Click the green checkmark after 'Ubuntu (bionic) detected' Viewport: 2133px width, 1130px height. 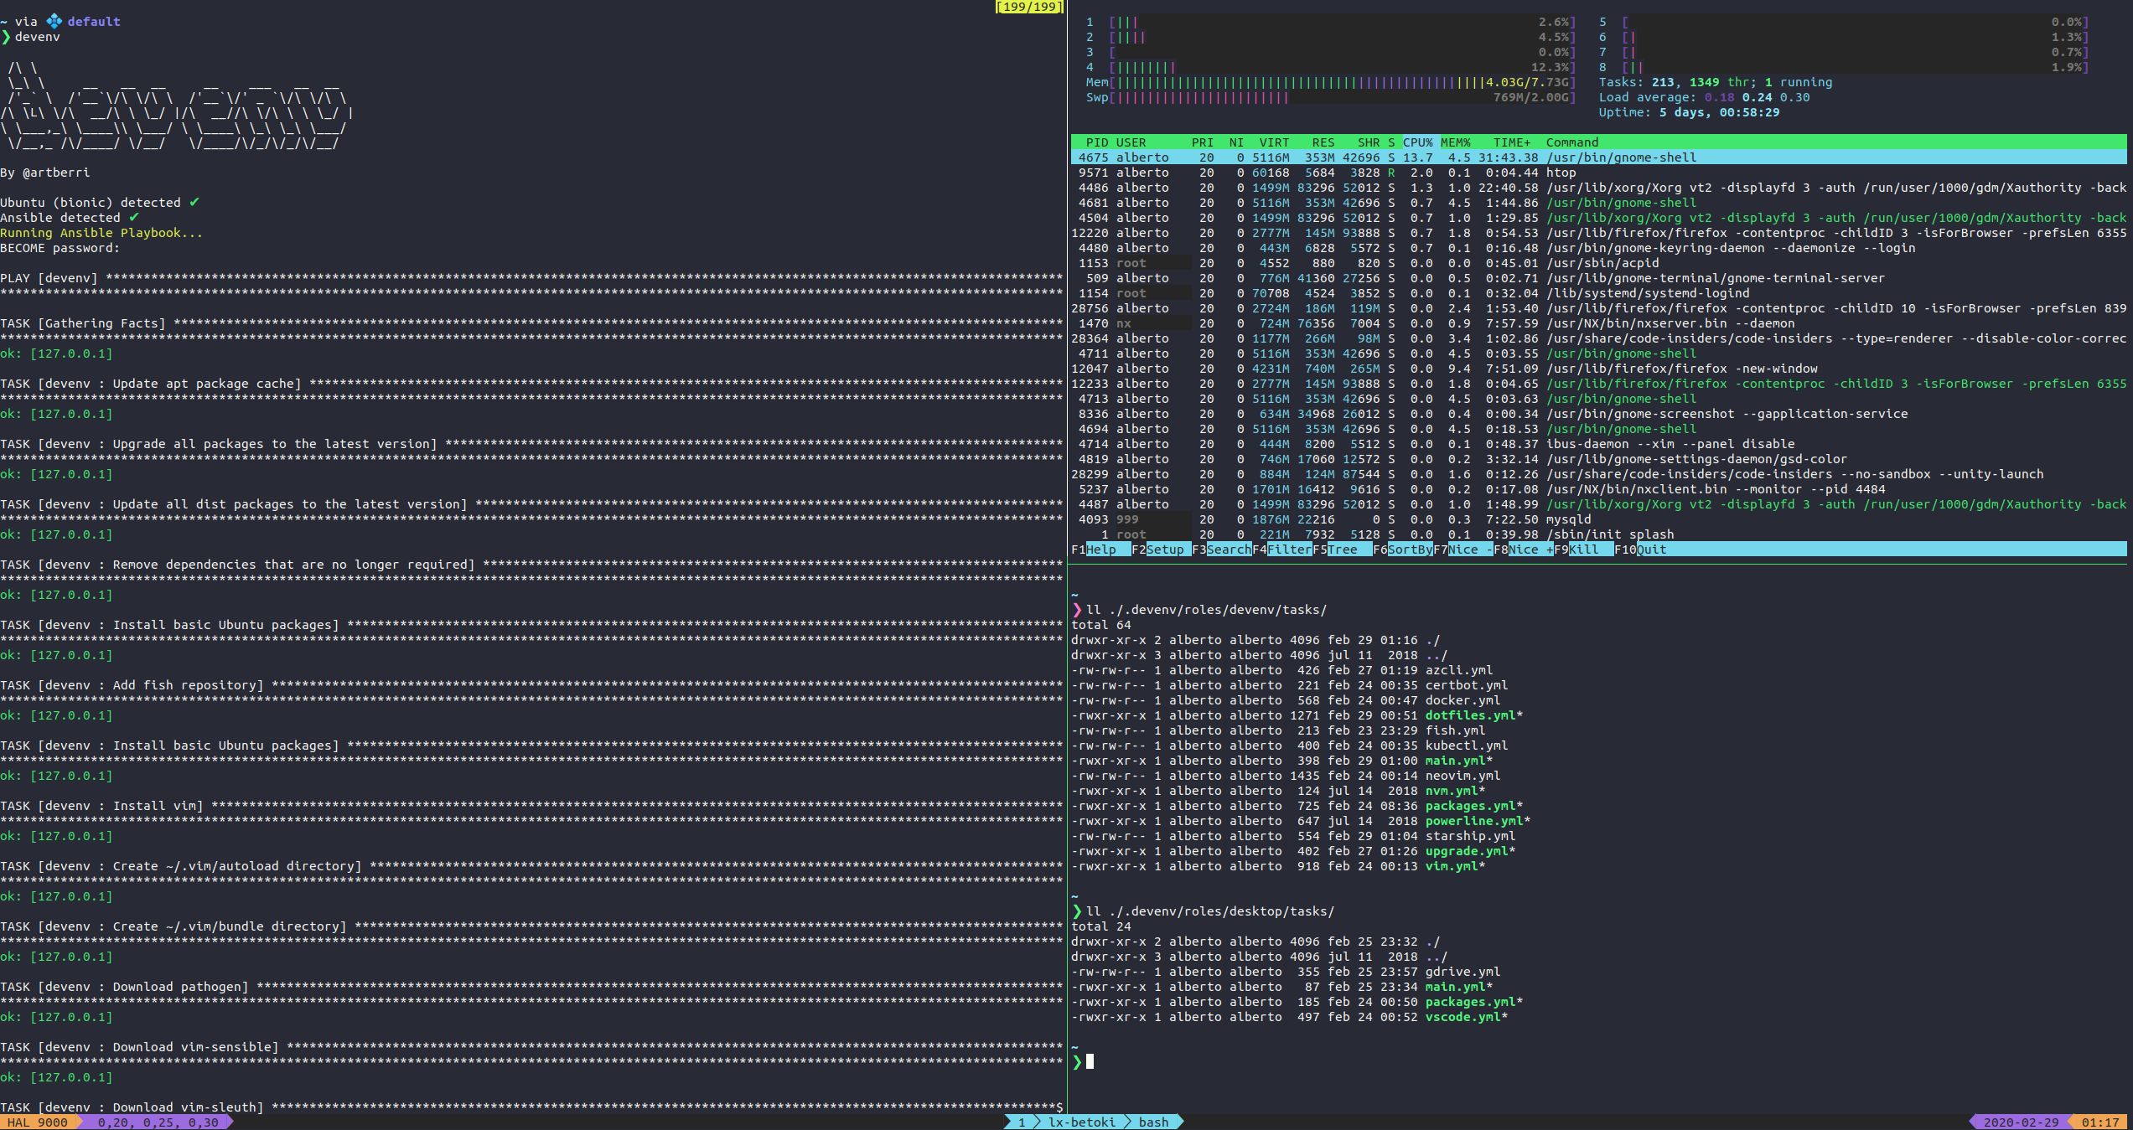click(194, 202)
